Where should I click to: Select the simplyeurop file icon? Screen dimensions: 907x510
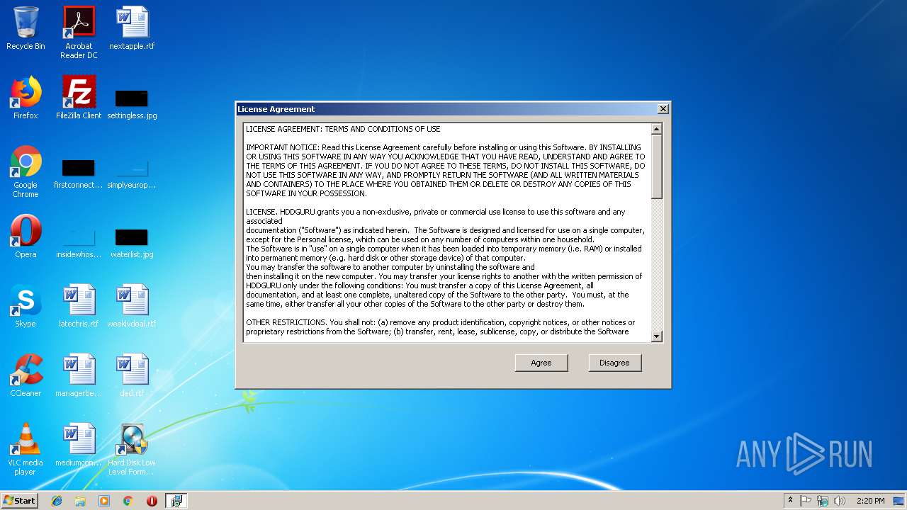[132, 174]
